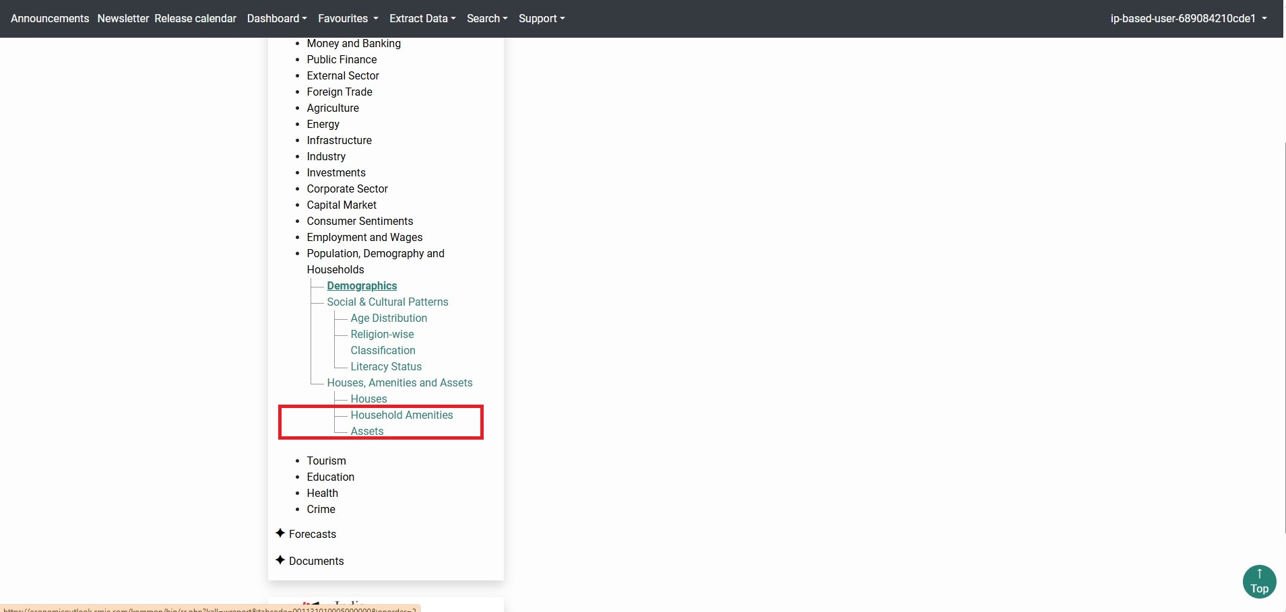Click Social & Cultural Patterns node
1286x612 pixels.
(x=387, y=302)
